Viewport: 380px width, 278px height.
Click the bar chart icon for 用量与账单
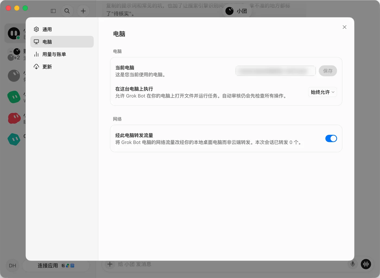(x=36, y=54)
